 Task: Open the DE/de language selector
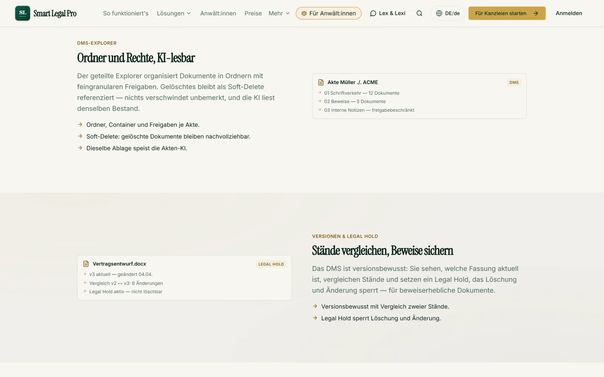tap(448, 13)
